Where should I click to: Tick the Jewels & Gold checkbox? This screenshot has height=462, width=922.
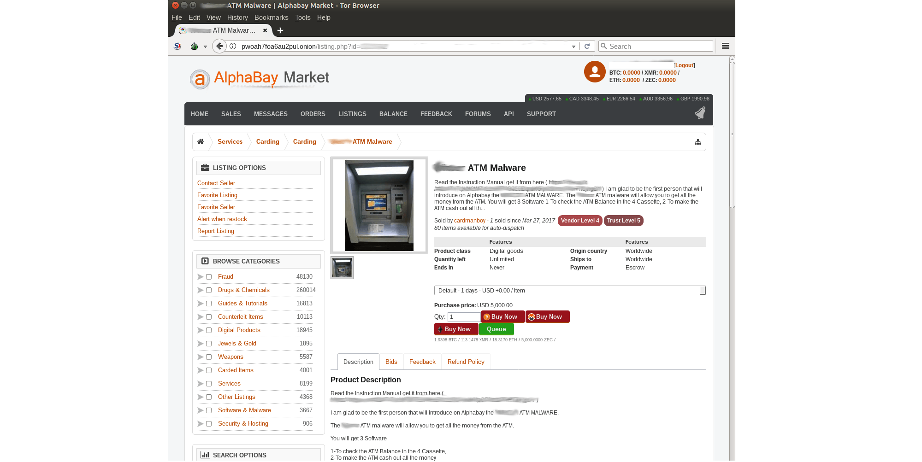click(209, 344)
